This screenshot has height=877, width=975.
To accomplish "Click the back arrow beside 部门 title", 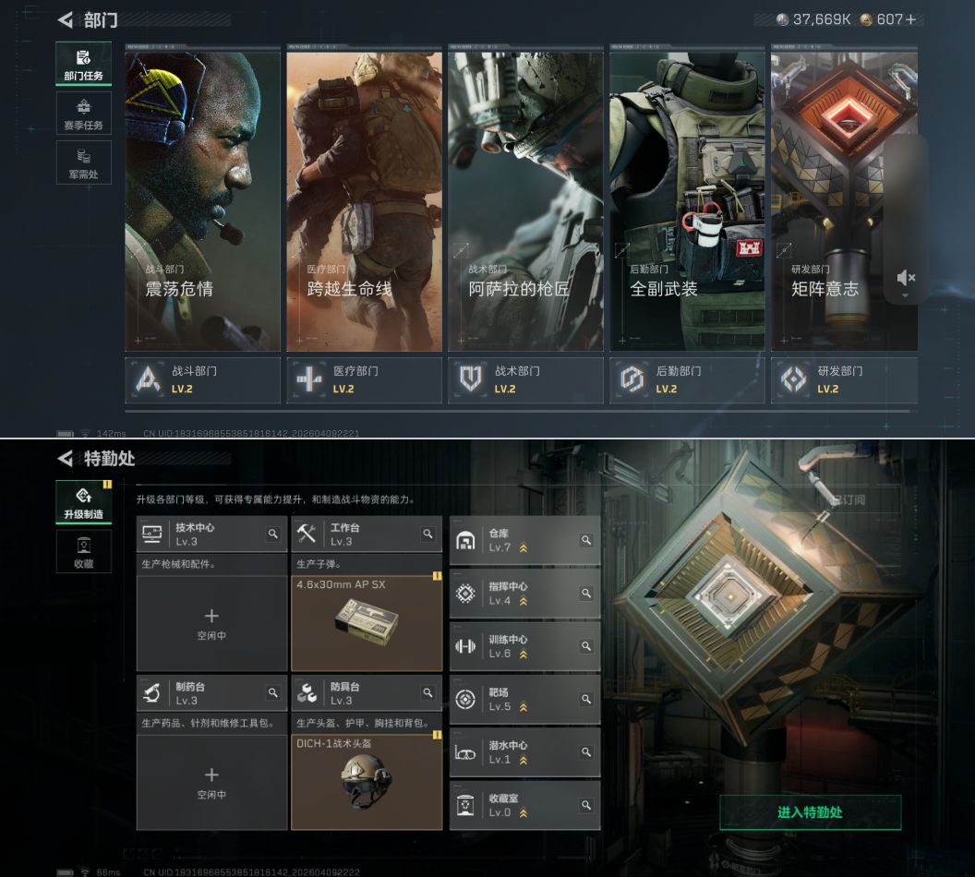I will [65, 19].
